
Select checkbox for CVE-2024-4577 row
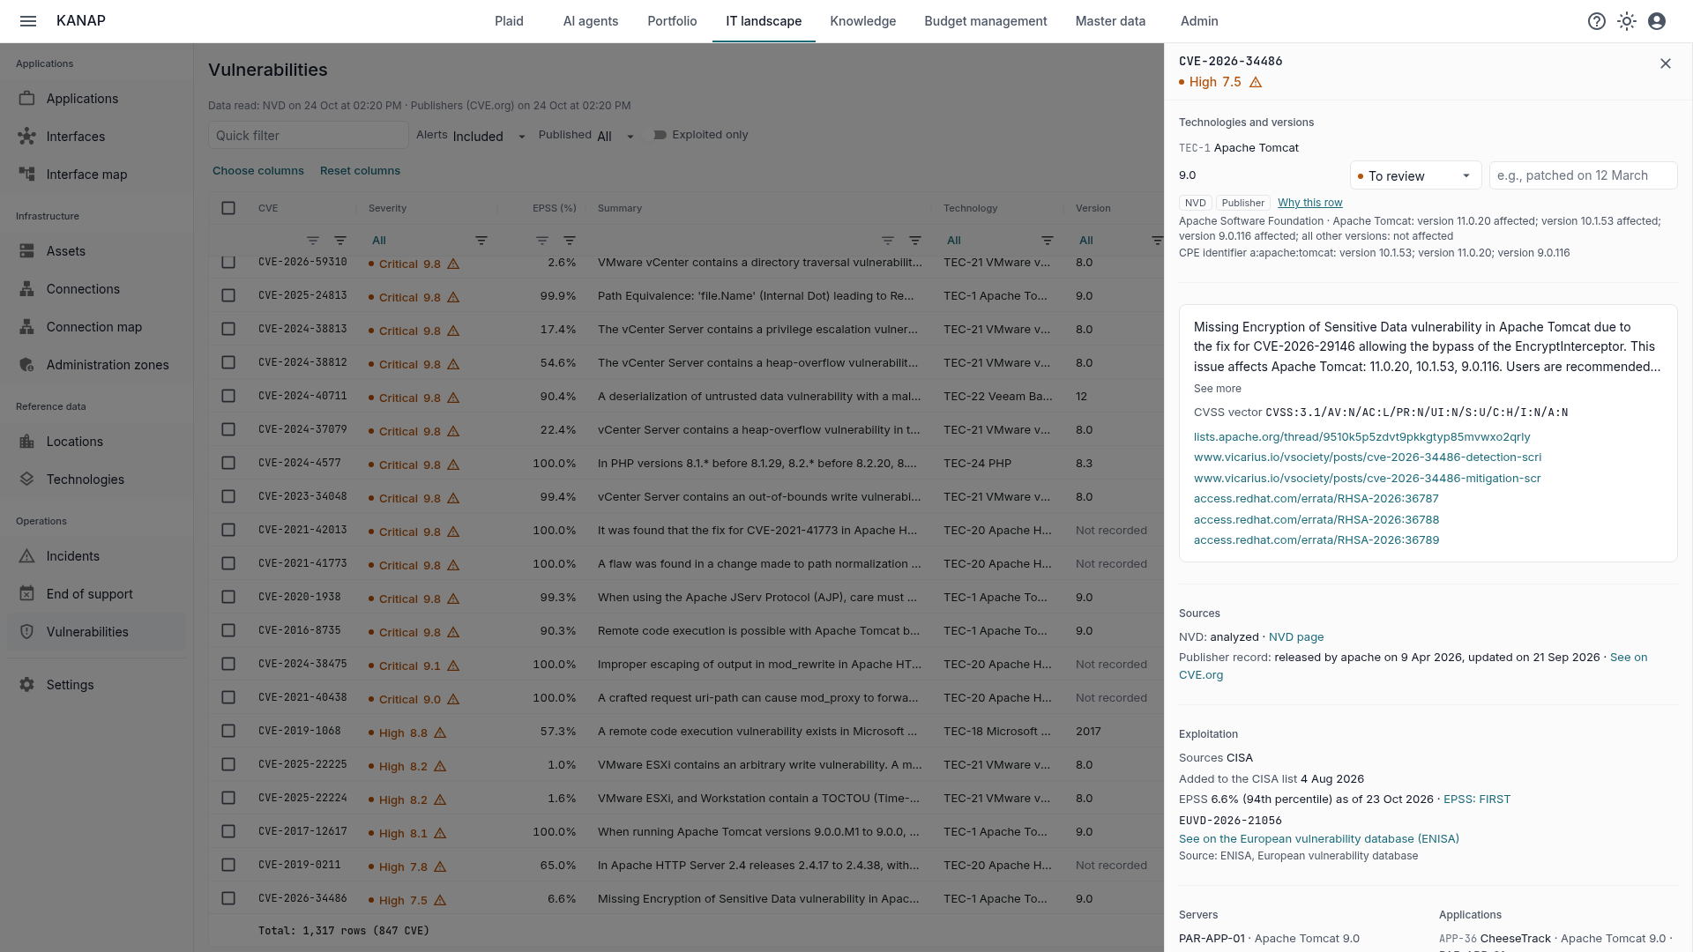click(x=228, y=463)
